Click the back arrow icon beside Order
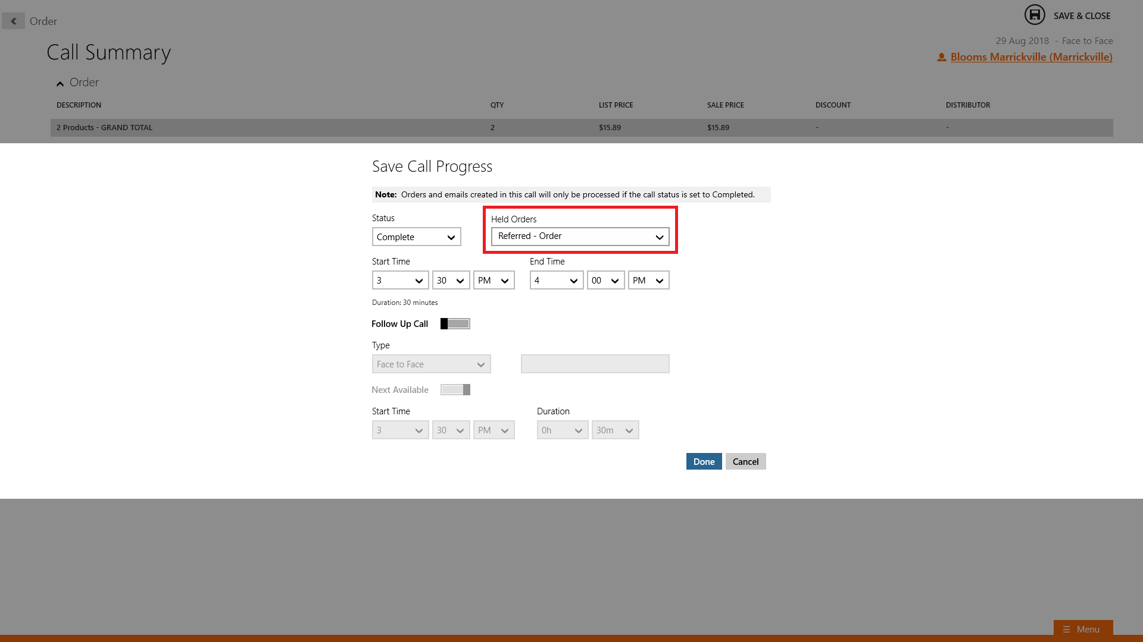The image size is (1143, 642). 13,21
